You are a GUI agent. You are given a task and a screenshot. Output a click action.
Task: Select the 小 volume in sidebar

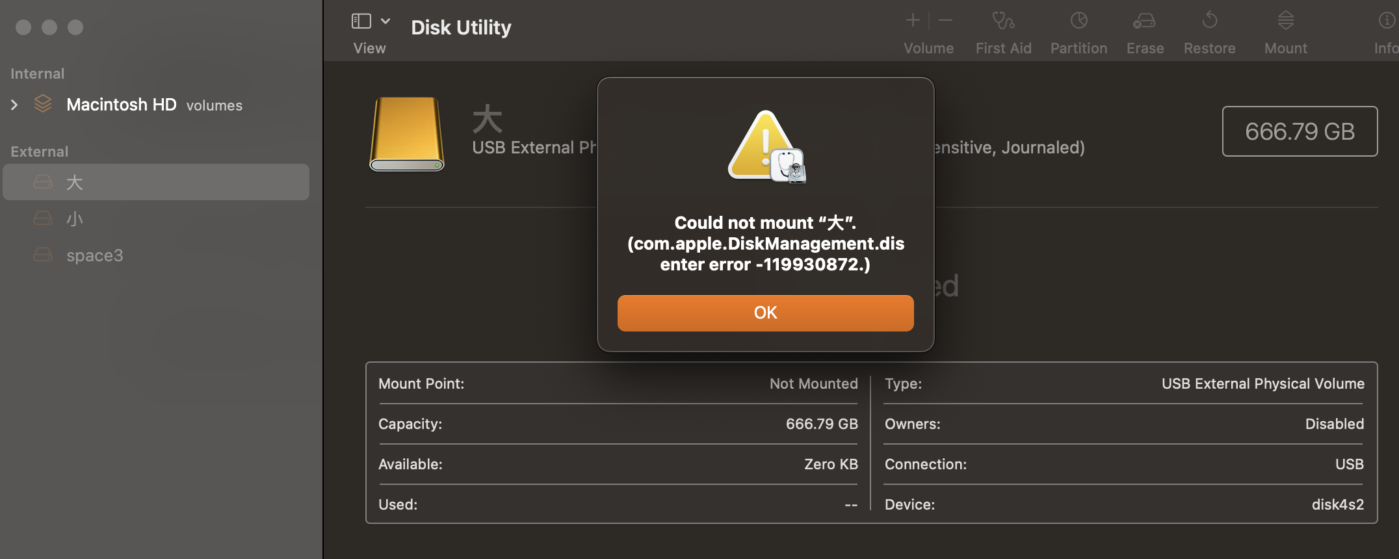(x=156, y=218)
